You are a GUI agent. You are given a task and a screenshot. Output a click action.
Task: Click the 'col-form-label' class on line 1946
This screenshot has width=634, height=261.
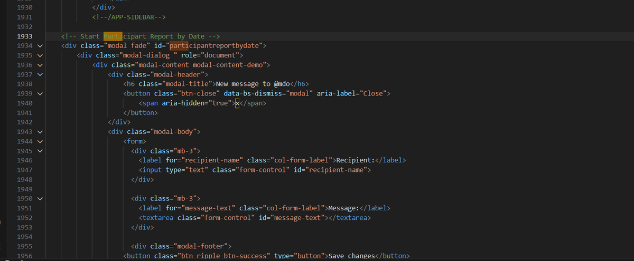(x=301, y=160)
